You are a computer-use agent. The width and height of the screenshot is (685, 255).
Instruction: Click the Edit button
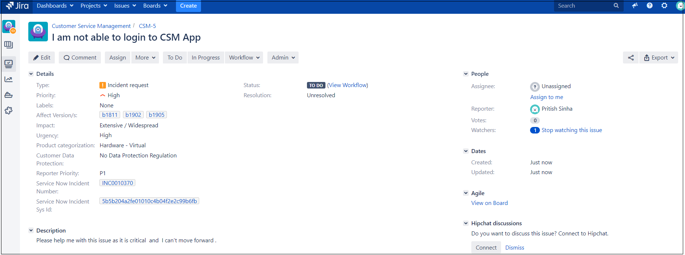pyautogui.click(x=42, y=57)
